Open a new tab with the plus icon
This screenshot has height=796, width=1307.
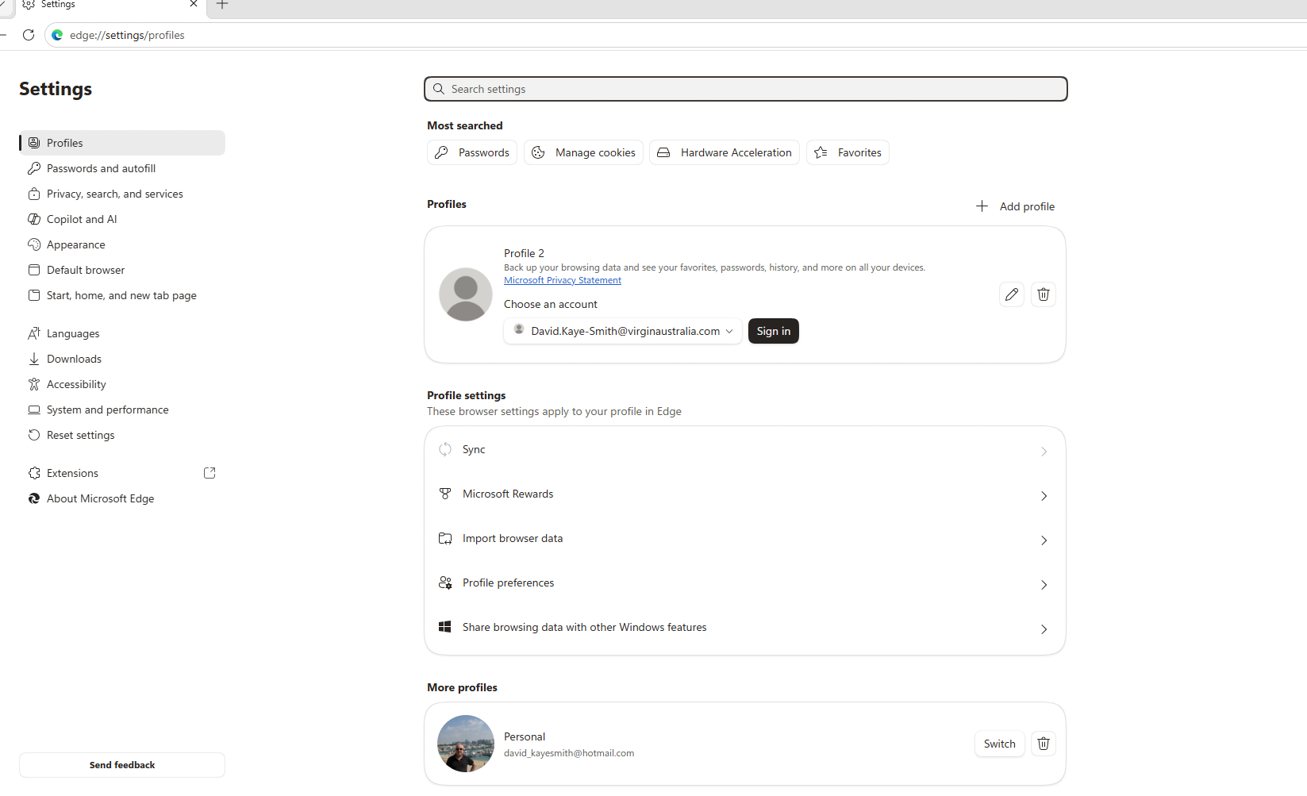click(222, 5)
